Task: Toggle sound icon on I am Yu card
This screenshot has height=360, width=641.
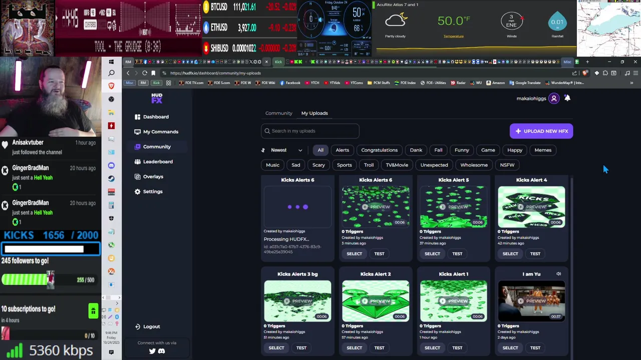Action: 558,274
